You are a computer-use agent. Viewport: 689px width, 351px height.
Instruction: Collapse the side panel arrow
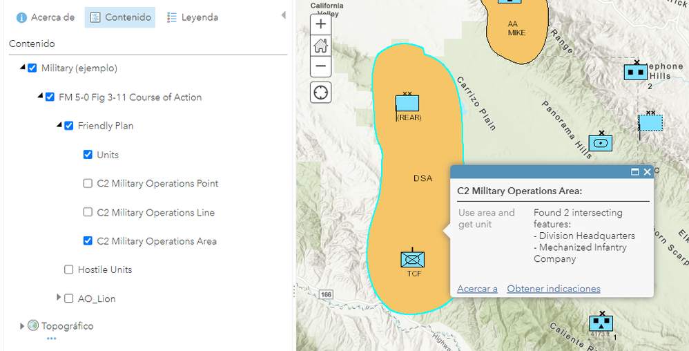pyautogui.click(x=284, y=15)
